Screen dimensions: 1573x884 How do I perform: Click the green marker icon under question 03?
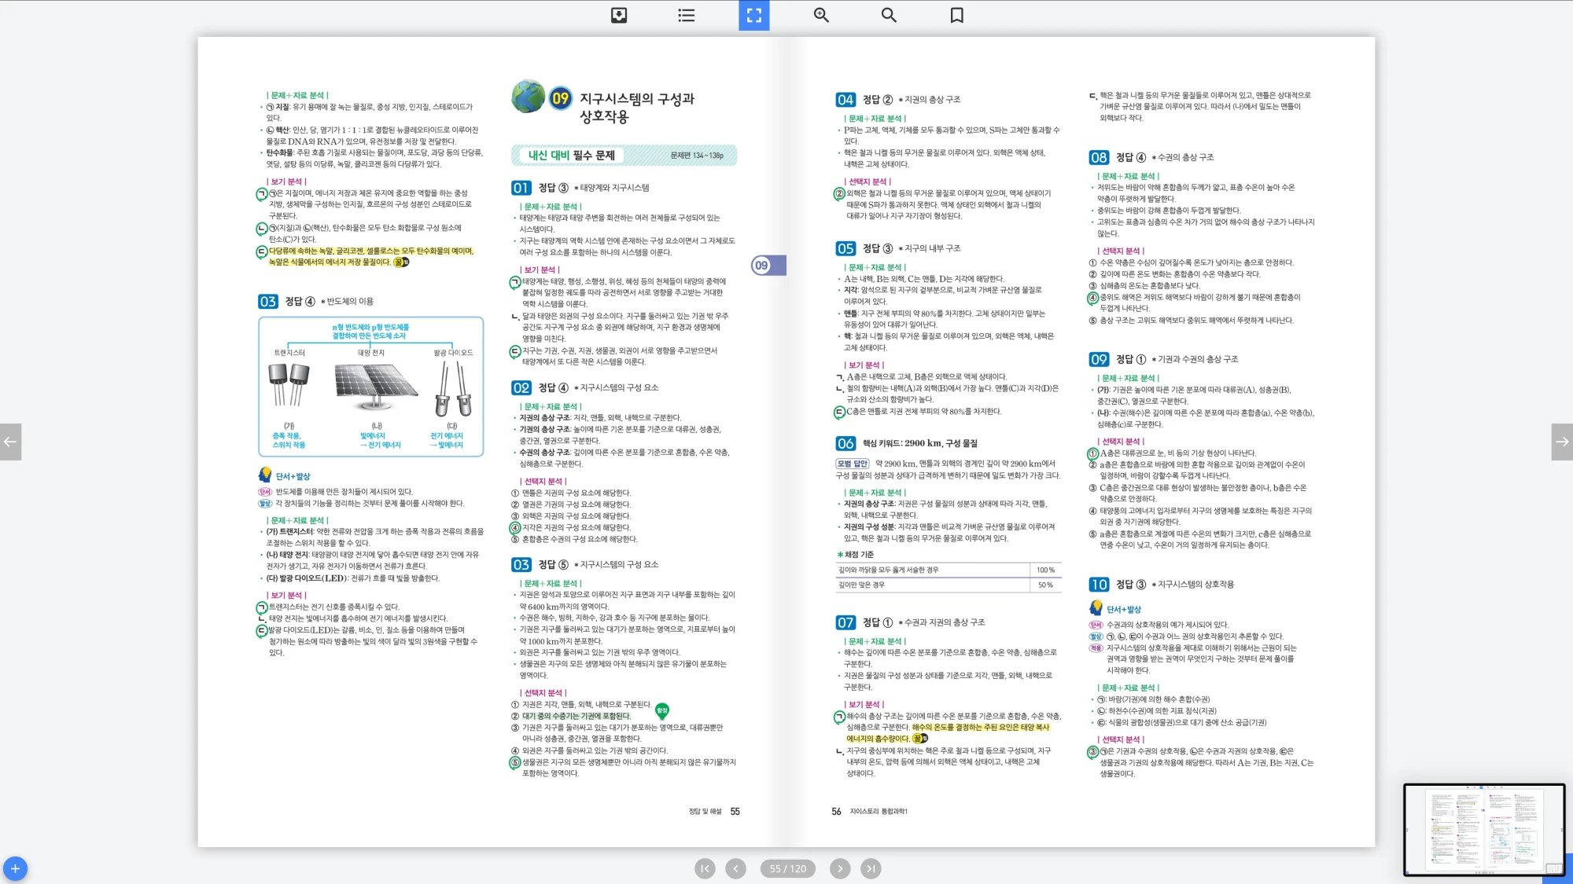tap(662, 710)
